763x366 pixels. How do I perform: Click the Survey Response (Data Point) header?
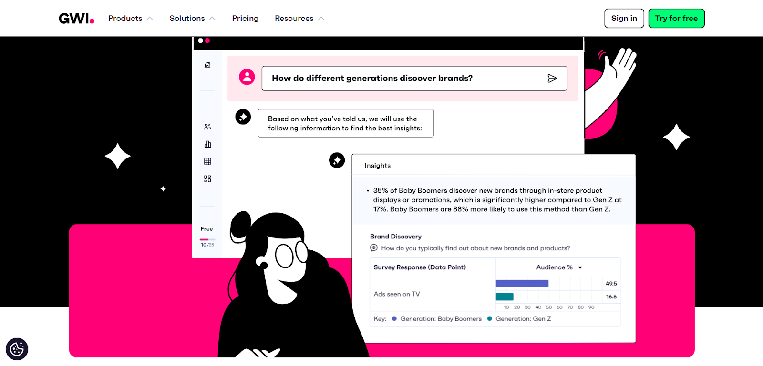point(420,267)
